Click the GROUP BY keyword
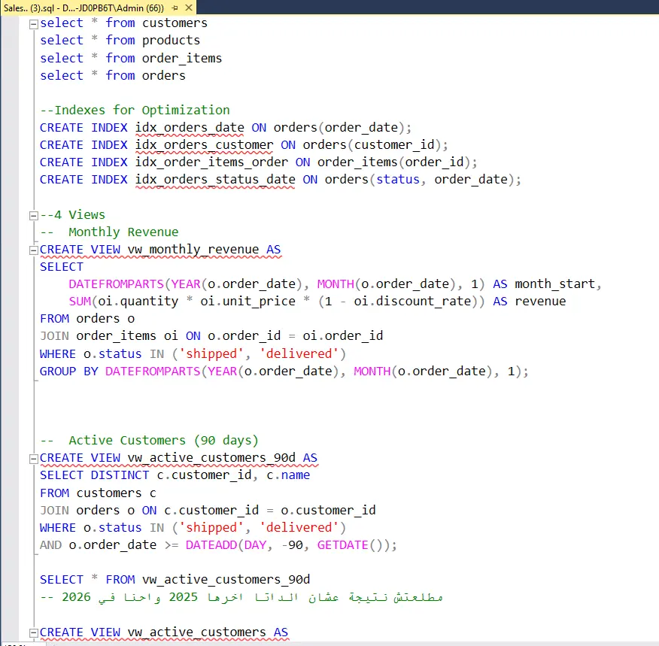Screen dimensions: 659x646 pyautogui.click(x=69, y=372)
